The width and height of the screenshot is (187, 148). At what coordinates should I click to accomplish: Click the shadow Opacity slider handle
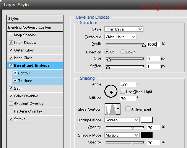pyautogui.click(x=132, y=143)
